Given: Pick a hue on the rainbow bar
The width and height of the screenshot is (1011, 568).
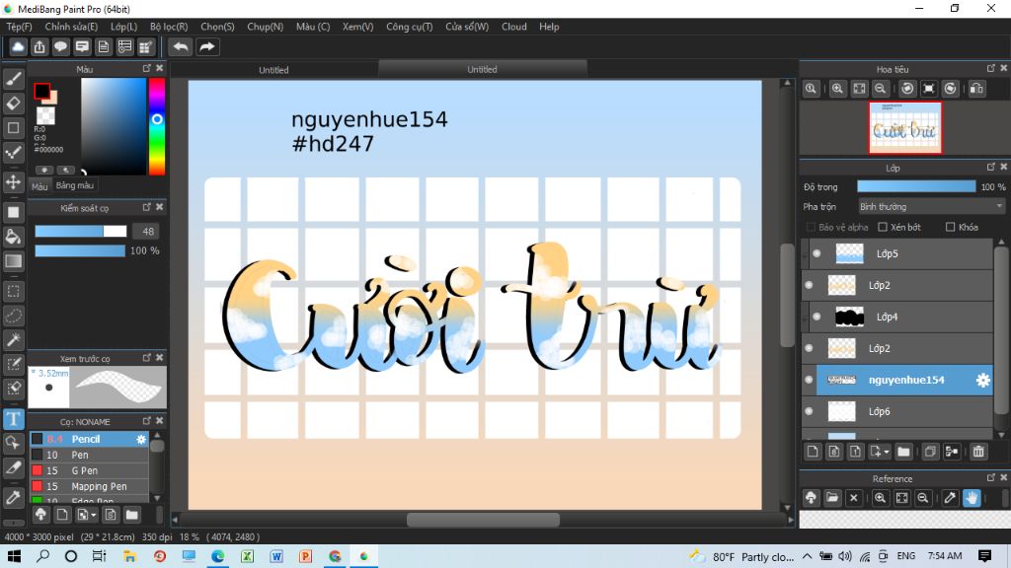Looking at the screenshot, I should pyautogui.click(x=157, y=127).
